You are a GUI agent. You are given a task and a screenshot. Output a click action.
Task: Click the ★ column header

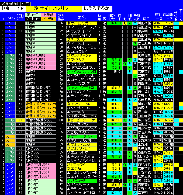click(x=125, y=19)
